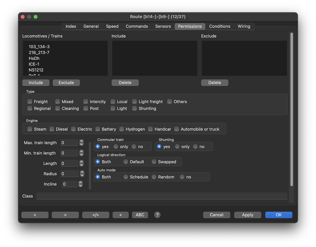This screenshot has width=316, height=247.
Task: Switch to the Conditions tab
Action: 220,26
